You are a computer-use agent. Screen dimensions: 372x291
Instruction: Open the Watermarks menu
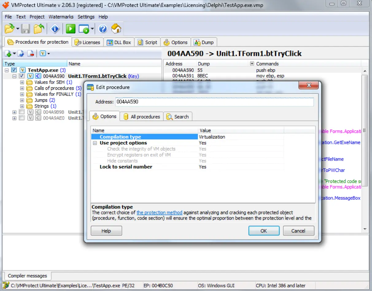pos(61,17)
